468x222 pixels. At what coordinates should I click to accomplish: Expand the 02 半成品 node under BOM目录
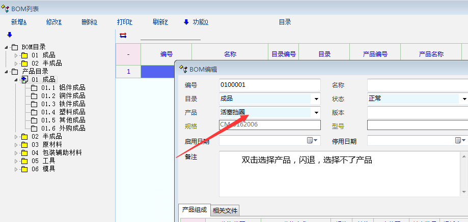16,64
